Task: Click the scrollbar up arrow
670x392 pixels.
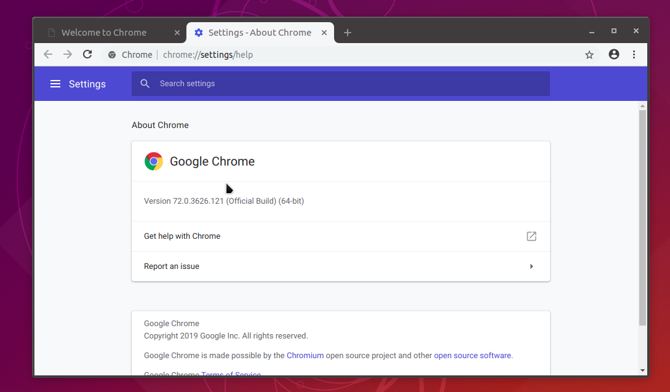Action: click(x=642, y=106)
